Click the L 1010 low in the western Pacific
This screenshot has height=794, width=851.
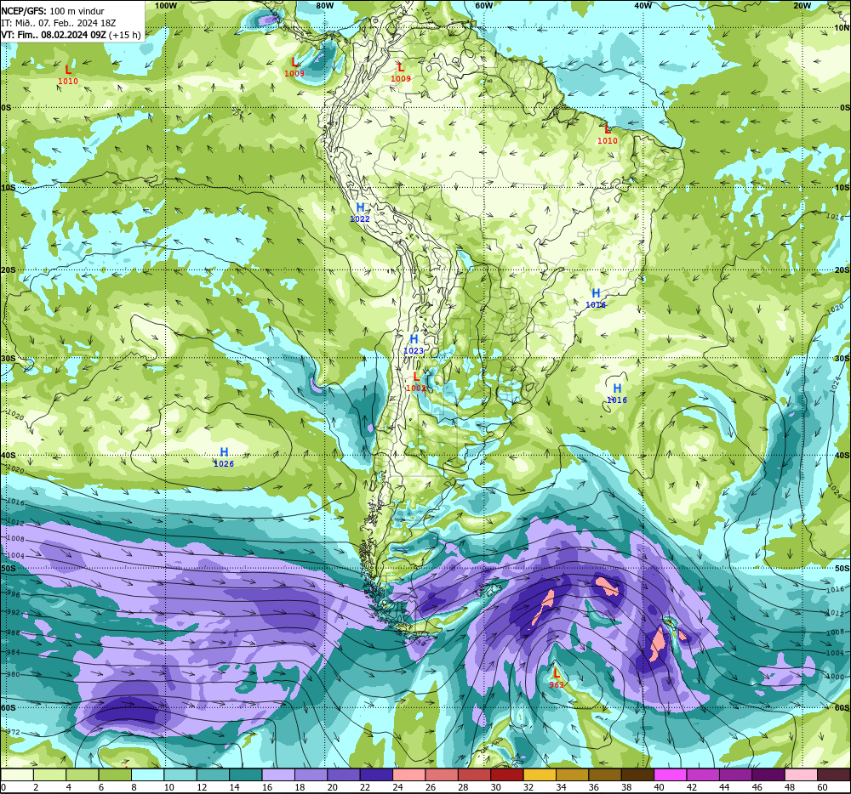(68, 76)
